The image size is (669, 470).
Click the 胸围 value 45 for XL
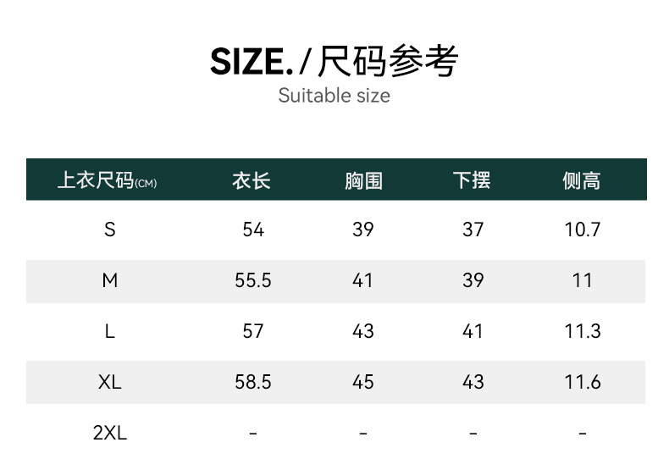[363, 382]
